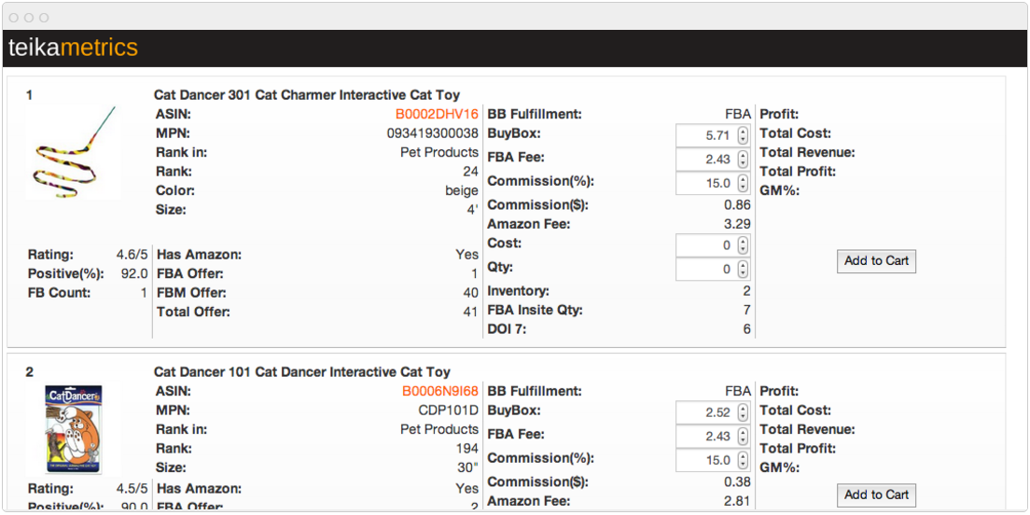Screen dimensions: 1030x515
Task: Click the FBA Fee stepper for product 1
Action: click(x=743, y=160)
